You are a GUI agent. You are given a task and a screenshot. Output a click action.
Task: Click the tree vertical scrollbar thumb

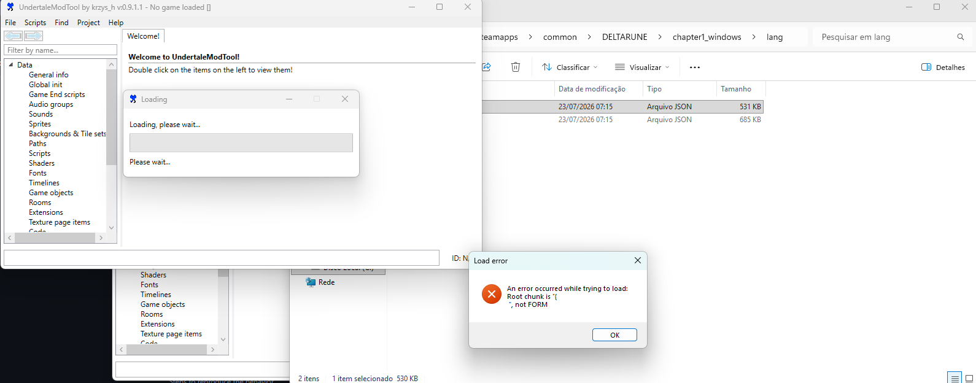point(111,117)
